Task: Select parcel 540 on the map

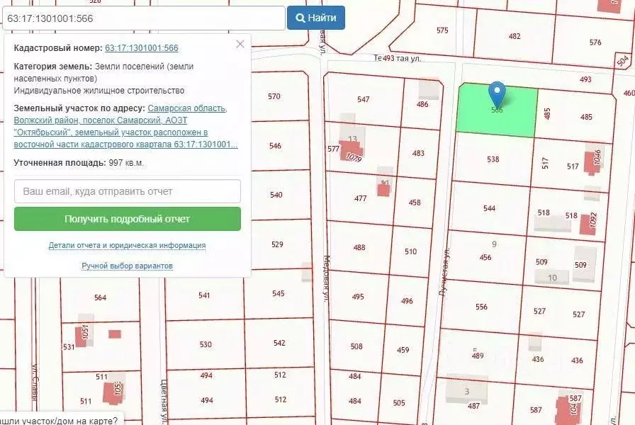Action: click(x=276, y=195)
